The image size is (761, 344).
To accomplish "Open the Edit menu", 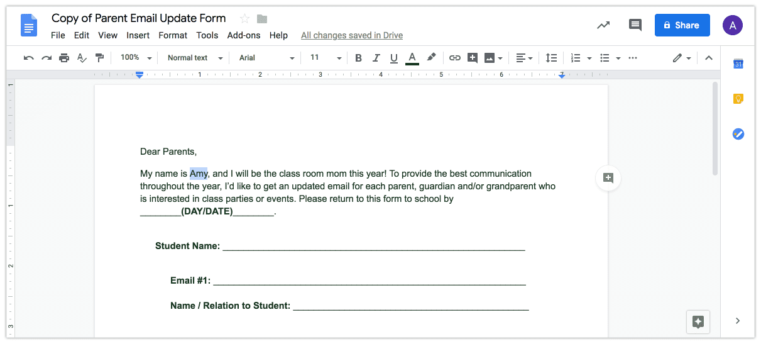I will (x=82, y=35).
